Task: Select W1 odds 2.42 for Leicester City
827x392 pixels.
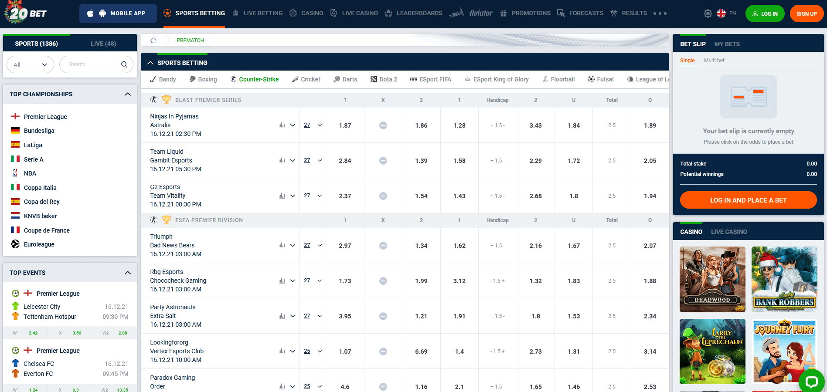Action: point(33,333)
